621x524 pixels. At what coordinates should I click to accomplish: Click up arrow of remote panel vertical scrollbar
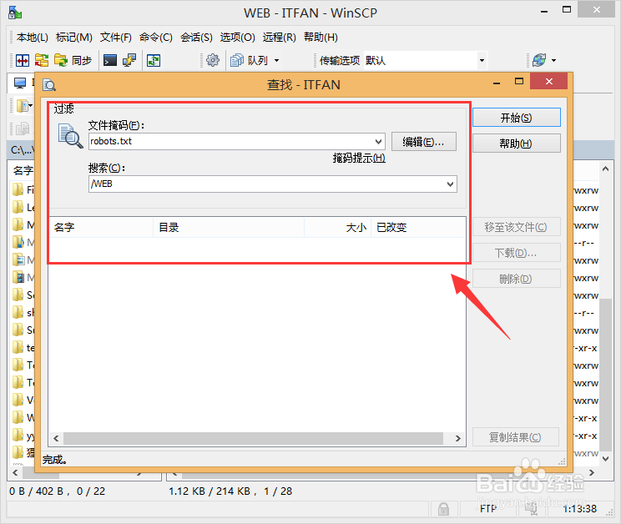pos(605,169)
